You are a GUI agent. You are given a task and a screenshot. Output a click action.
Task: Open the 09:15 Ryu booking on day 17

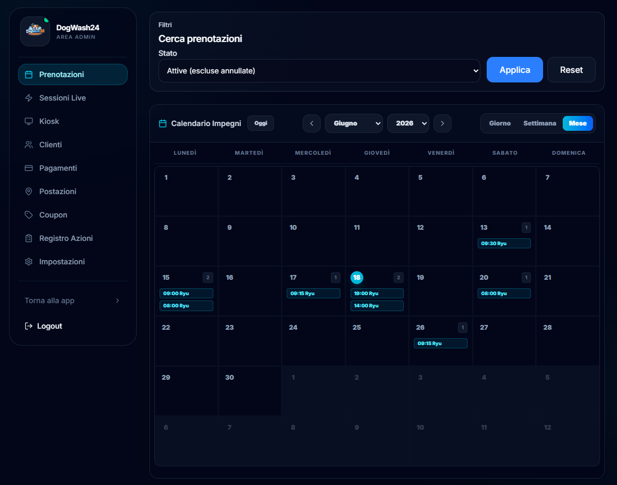(313, 294)
